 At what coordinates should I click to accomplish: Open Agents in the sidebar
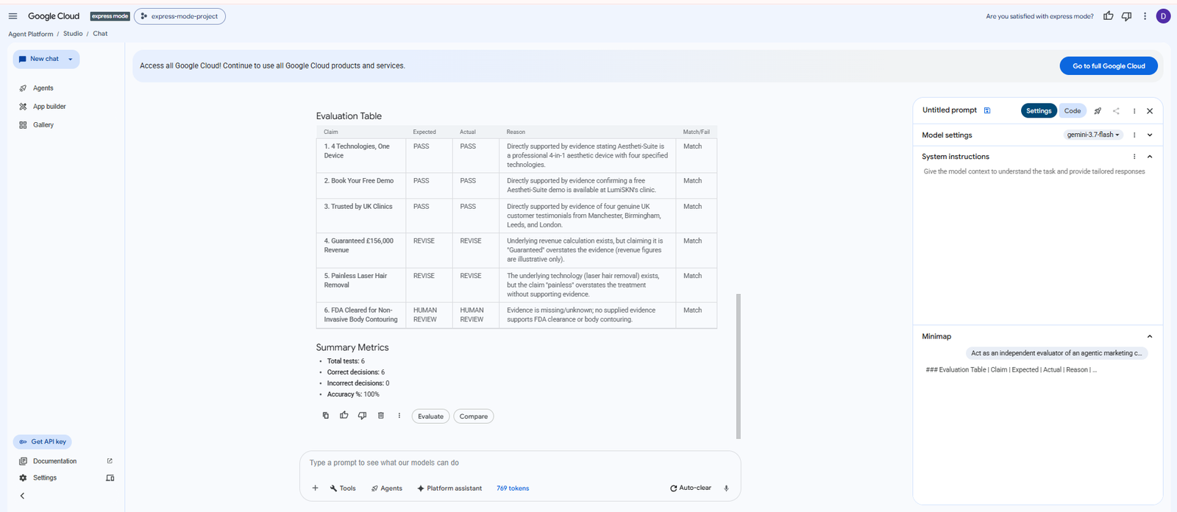[43, 88]
